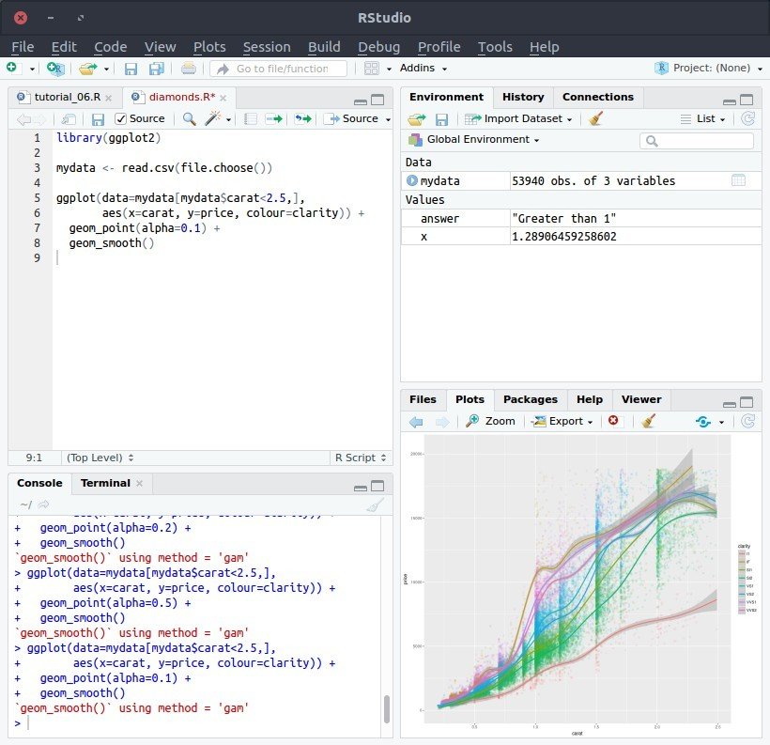The height and width of the screenshot is (745, 770).
Task: Maximize the Console pane
Action: tap(377, 486)
